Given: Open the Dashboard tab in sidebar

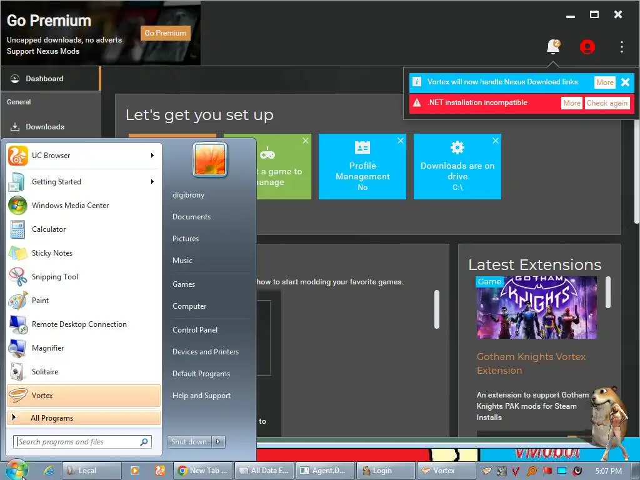Looking at the screenshot, I should click(x=50, y=78).
